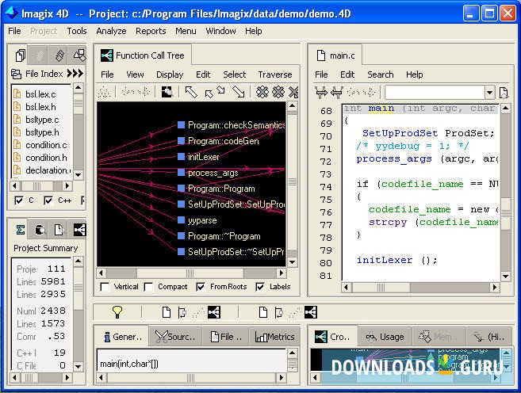The height and width of the screenshot is (393, 521).
Task: Click the database search tab icon
Action: coord(40,229)
